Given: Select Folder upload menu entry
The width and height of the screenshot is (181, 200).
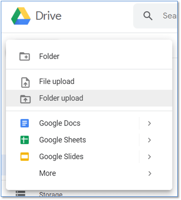Looking at the screenshot, I should click(x=89, y=98).
